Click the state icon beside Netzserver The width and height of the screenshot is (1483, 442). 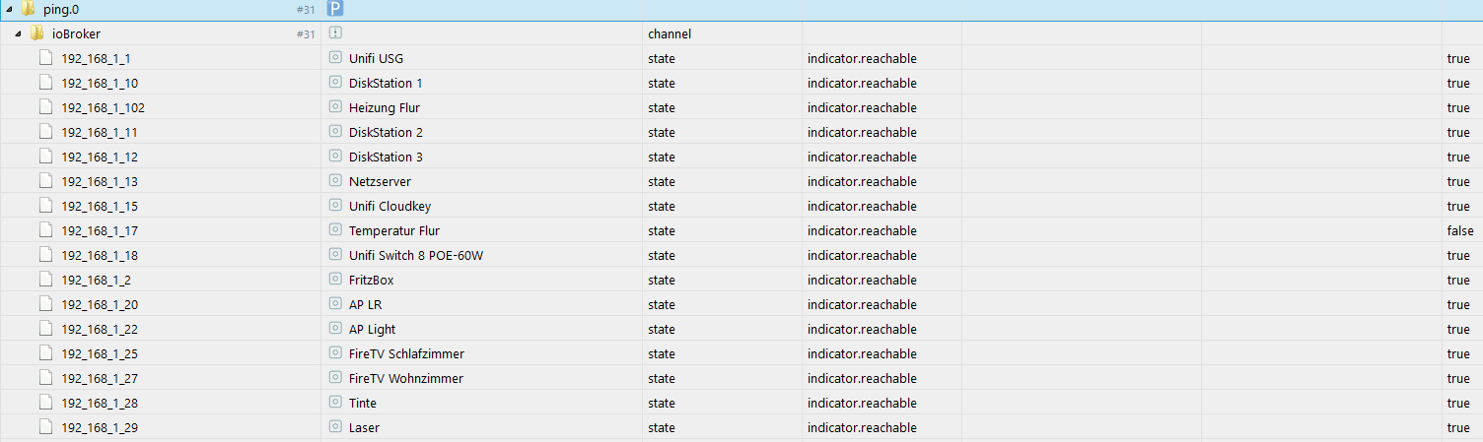point(335,181)
